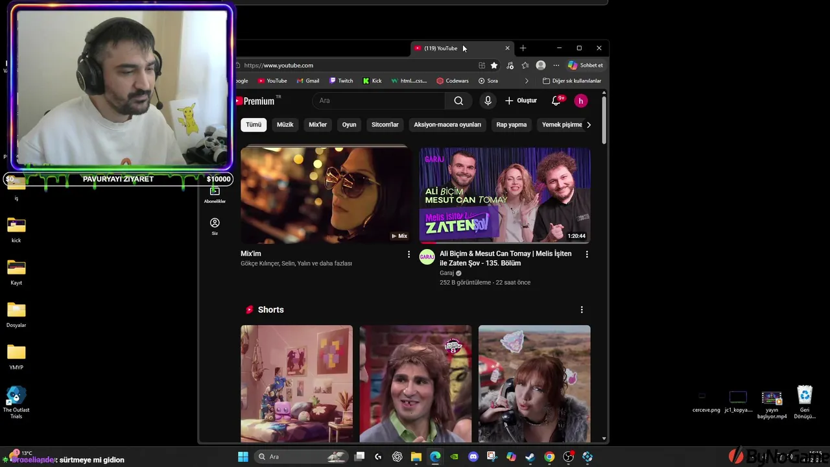Select the Sitcom'lar filter chip

click(385, 125)
